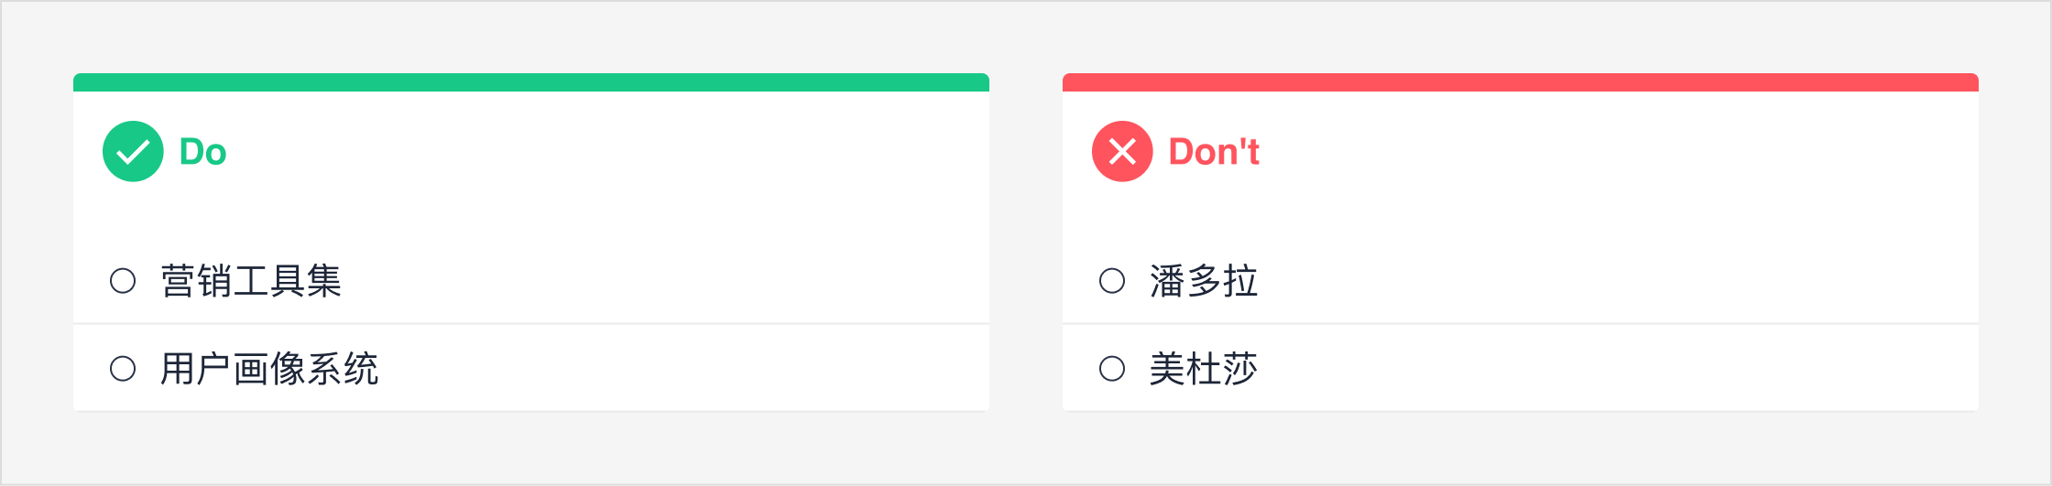The height and width of the screenshot is (486, 2052).
Task: Click the green checkmark circle icon
Action: click(133, 152)
